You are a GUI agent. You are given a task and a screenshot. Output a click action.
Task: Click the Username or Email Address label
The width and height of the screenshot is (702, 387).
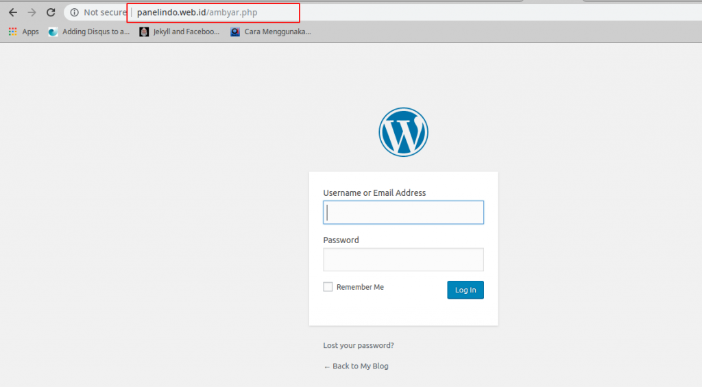(x=374, y=193)
